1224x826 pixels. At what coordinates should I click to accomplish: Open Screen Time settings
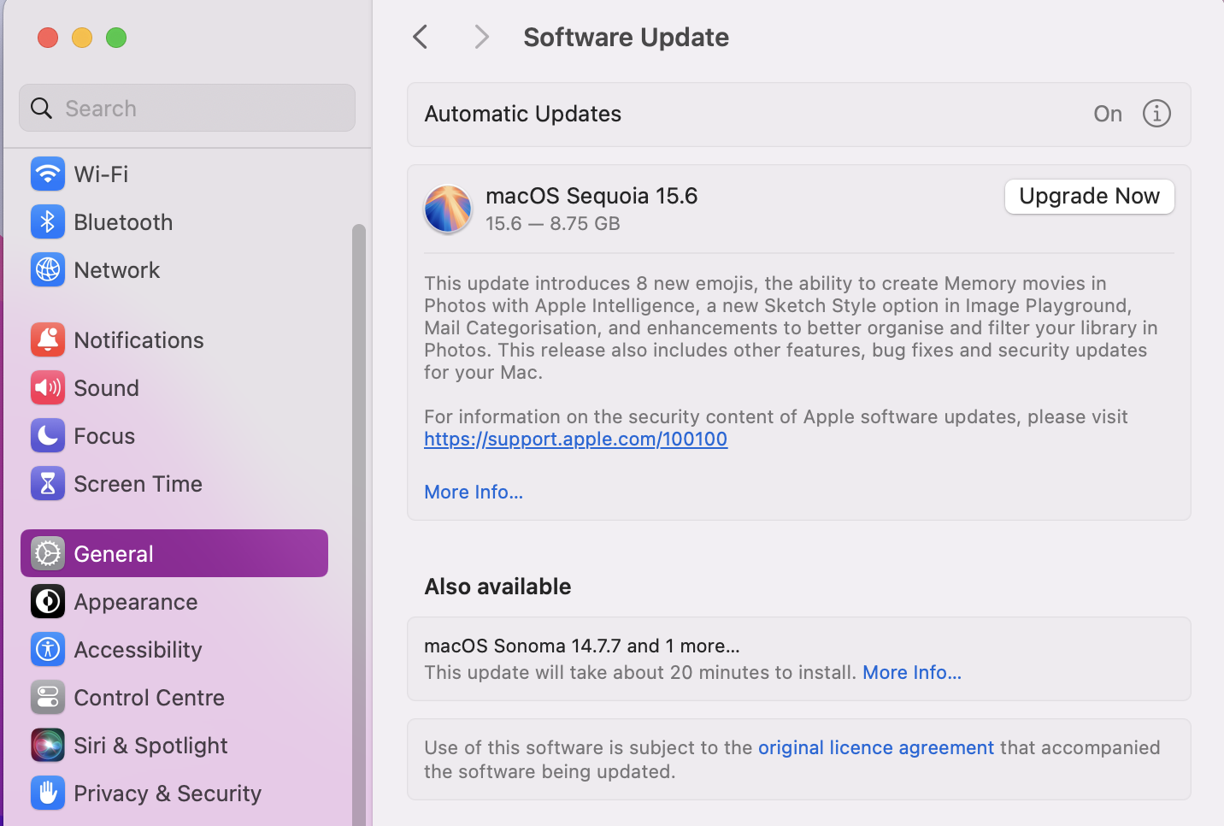click(138, 483)
